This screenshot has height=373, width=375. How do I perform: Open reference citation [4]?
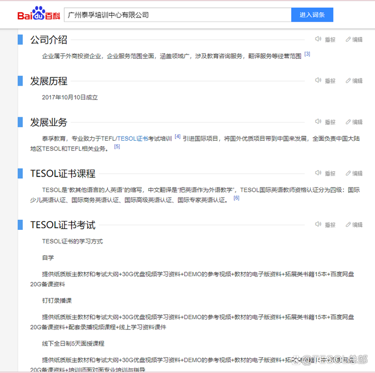click(x=178, y=137)
